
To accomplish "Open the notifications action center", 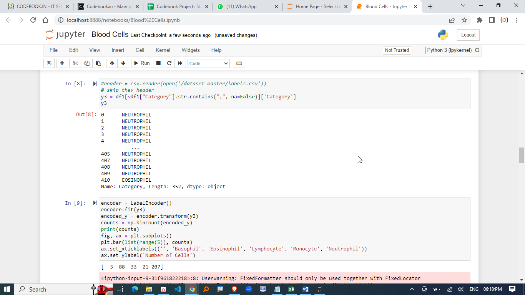I will tap(512, 289).
